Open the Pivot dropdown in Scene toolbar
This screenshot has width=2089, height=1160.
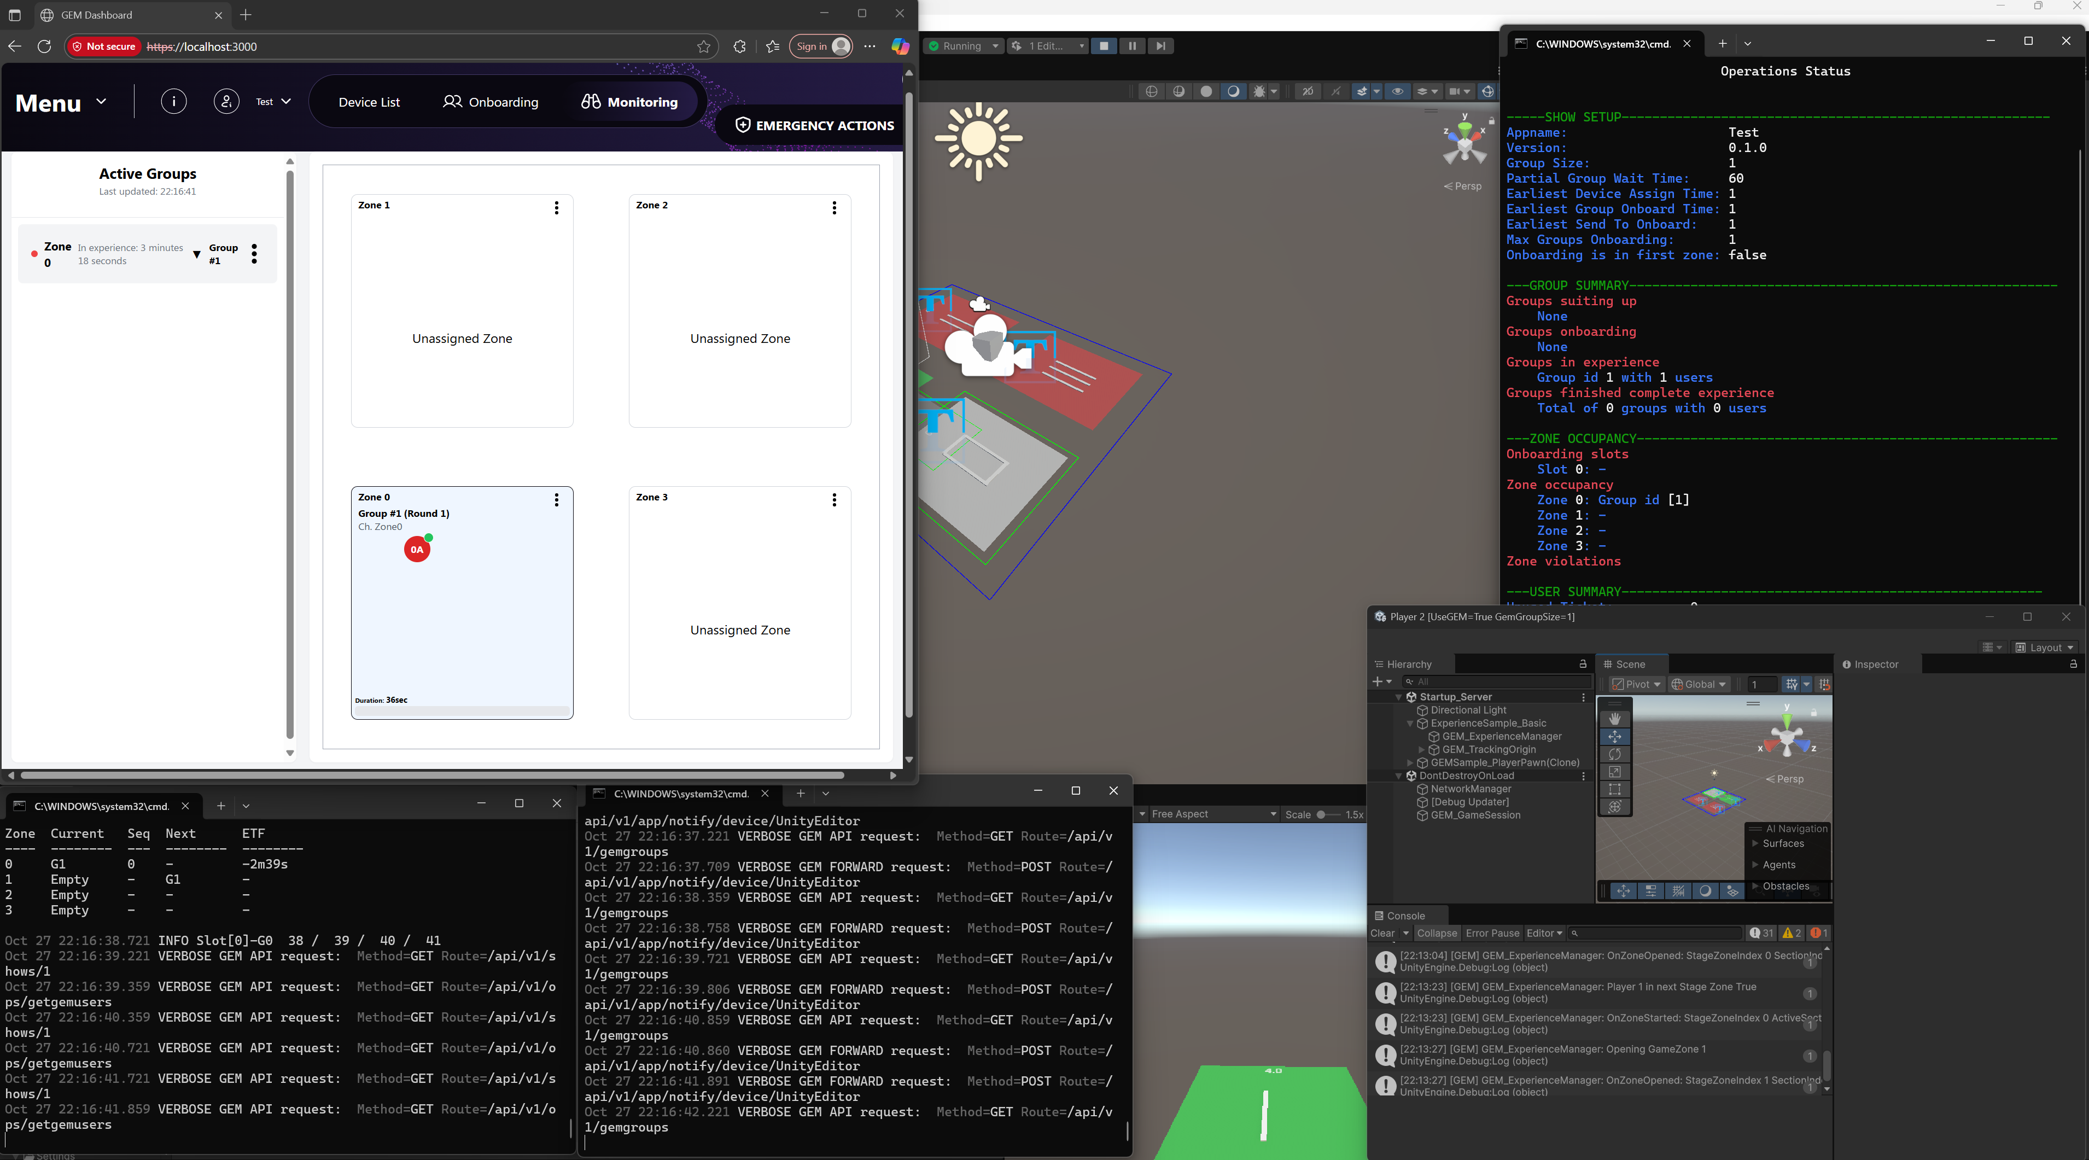point(1637,684)
